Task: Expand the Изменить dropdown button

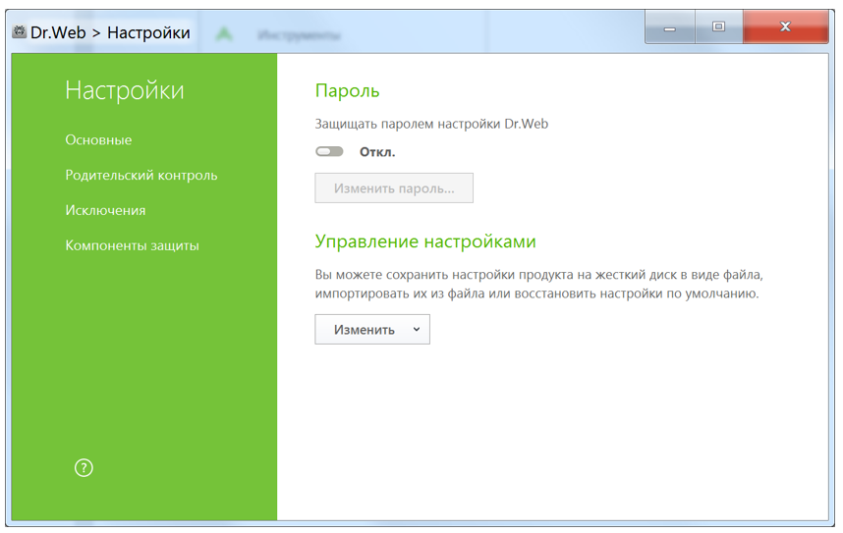Action: 372,330
